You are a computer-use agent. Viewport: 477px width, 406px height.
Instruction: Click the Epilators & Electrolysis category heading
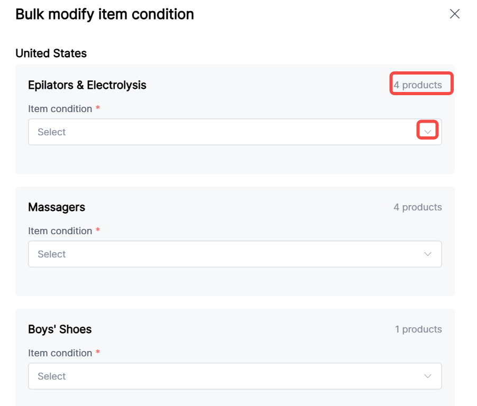click(87, 85)
